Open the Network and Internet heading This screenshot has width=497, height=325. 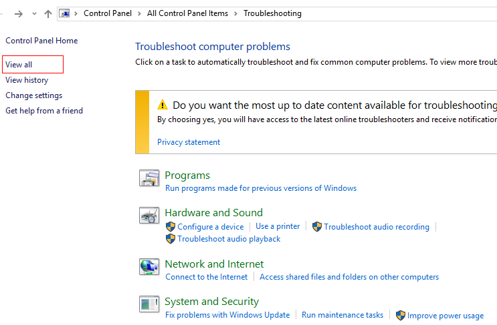(x=214, y=264)
